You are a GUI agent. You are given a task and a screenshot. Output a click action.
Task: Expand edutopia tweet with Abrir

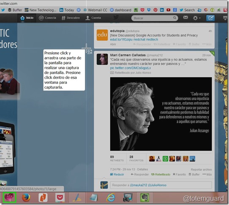point(113,44)
